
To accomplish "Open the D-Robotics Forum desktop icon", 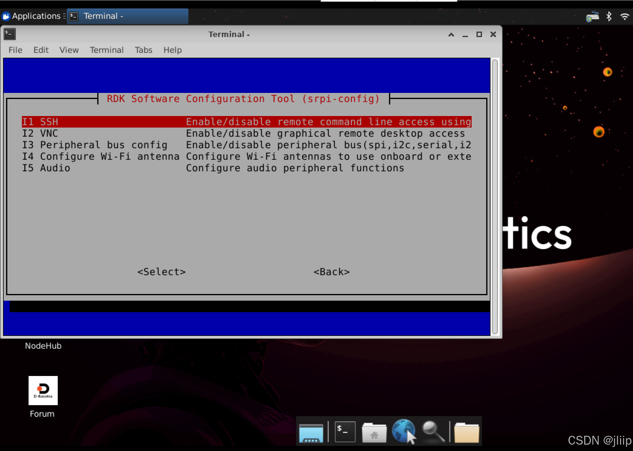I will (x=43, y=391).
